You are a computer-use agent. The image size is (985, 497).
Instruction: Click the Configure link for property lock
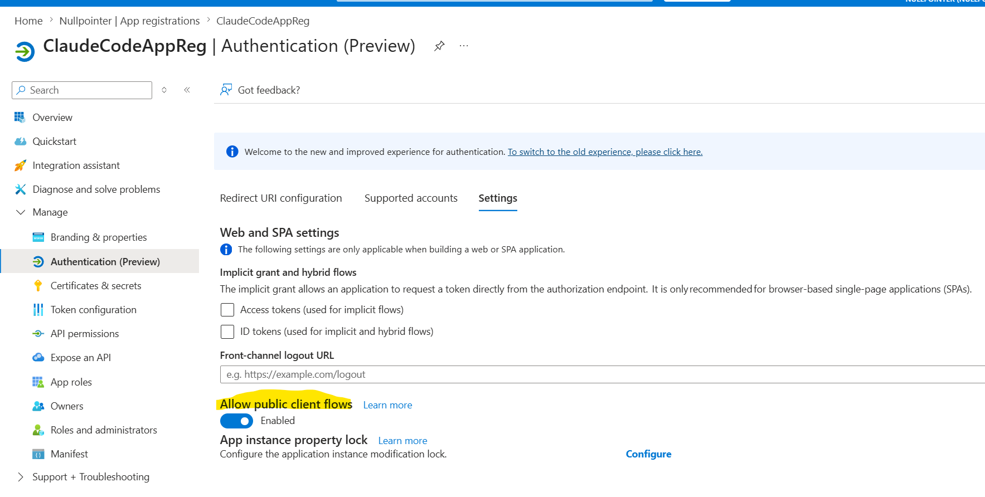(x=648, y=454)
